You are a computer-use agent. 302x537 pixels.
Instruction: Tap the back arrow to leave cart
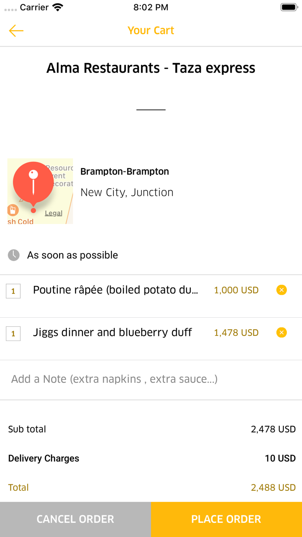coord(16,31)
